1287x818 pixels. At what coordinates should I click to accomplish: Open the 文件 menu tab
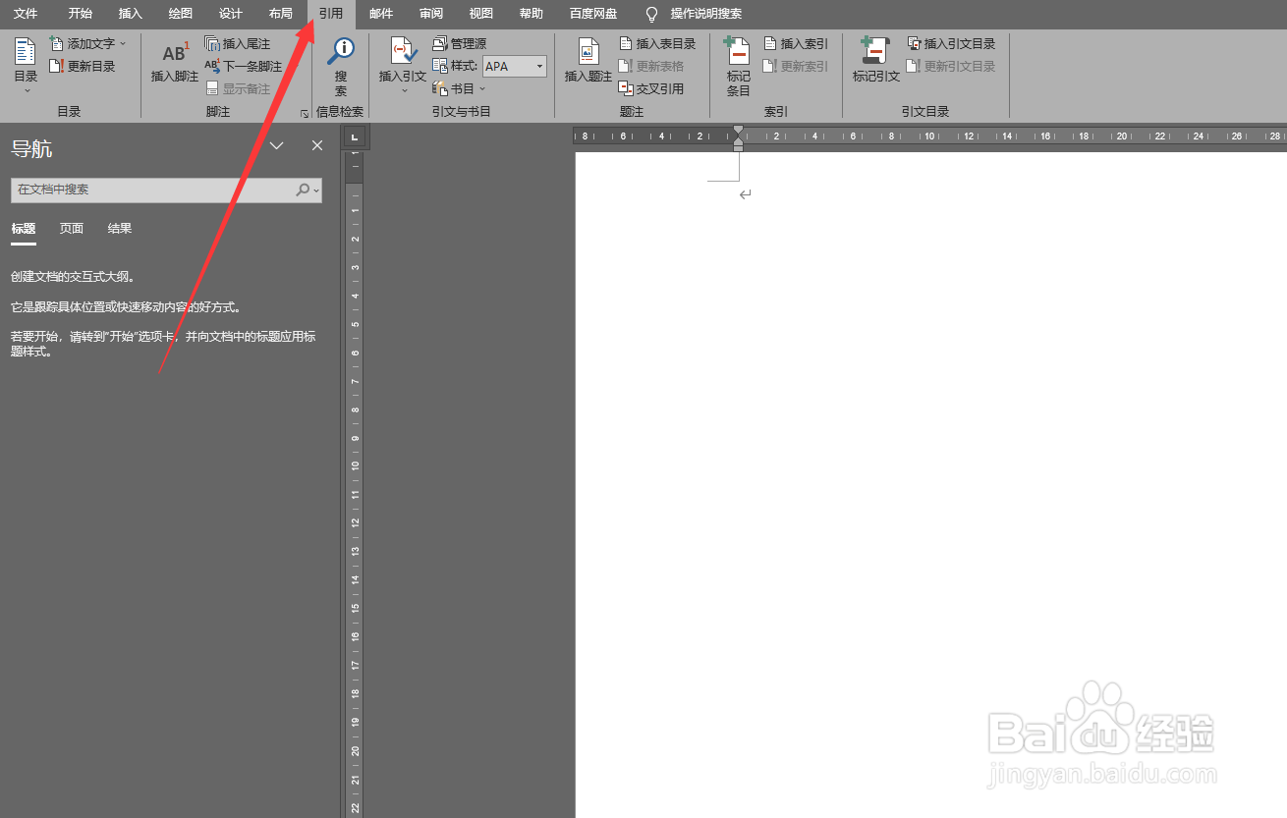coord(26,14)
